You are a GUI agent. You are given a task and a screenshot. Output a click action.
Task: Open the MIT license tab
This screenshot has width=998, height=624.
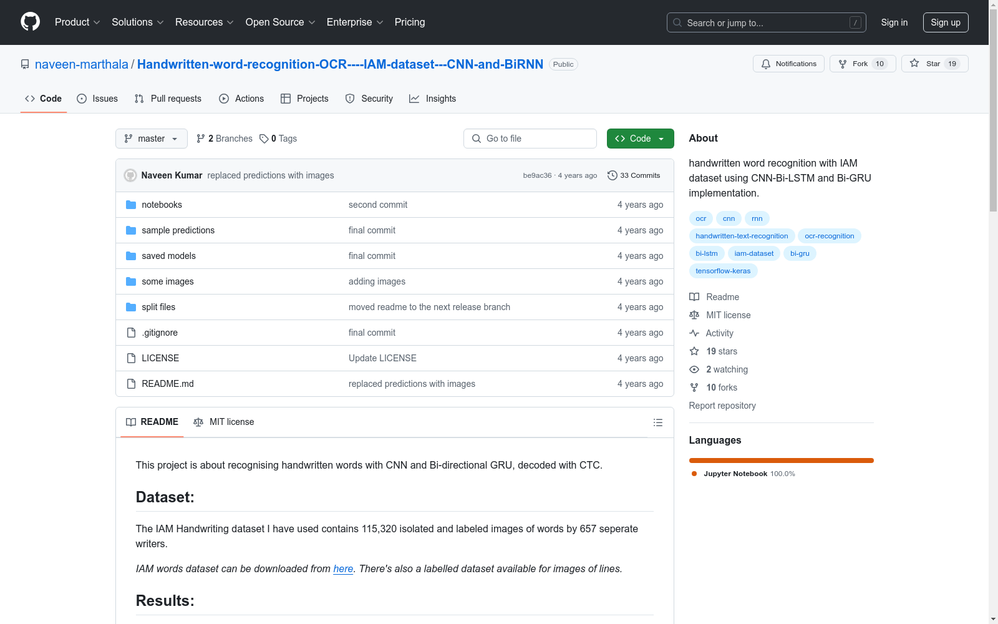pyautogui.click(x=224, y=422)
